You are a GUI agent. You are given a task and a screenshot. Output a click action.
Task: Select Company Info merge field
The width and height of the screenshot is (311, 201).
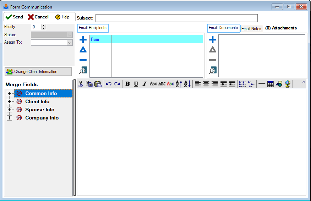click(42, 118)
